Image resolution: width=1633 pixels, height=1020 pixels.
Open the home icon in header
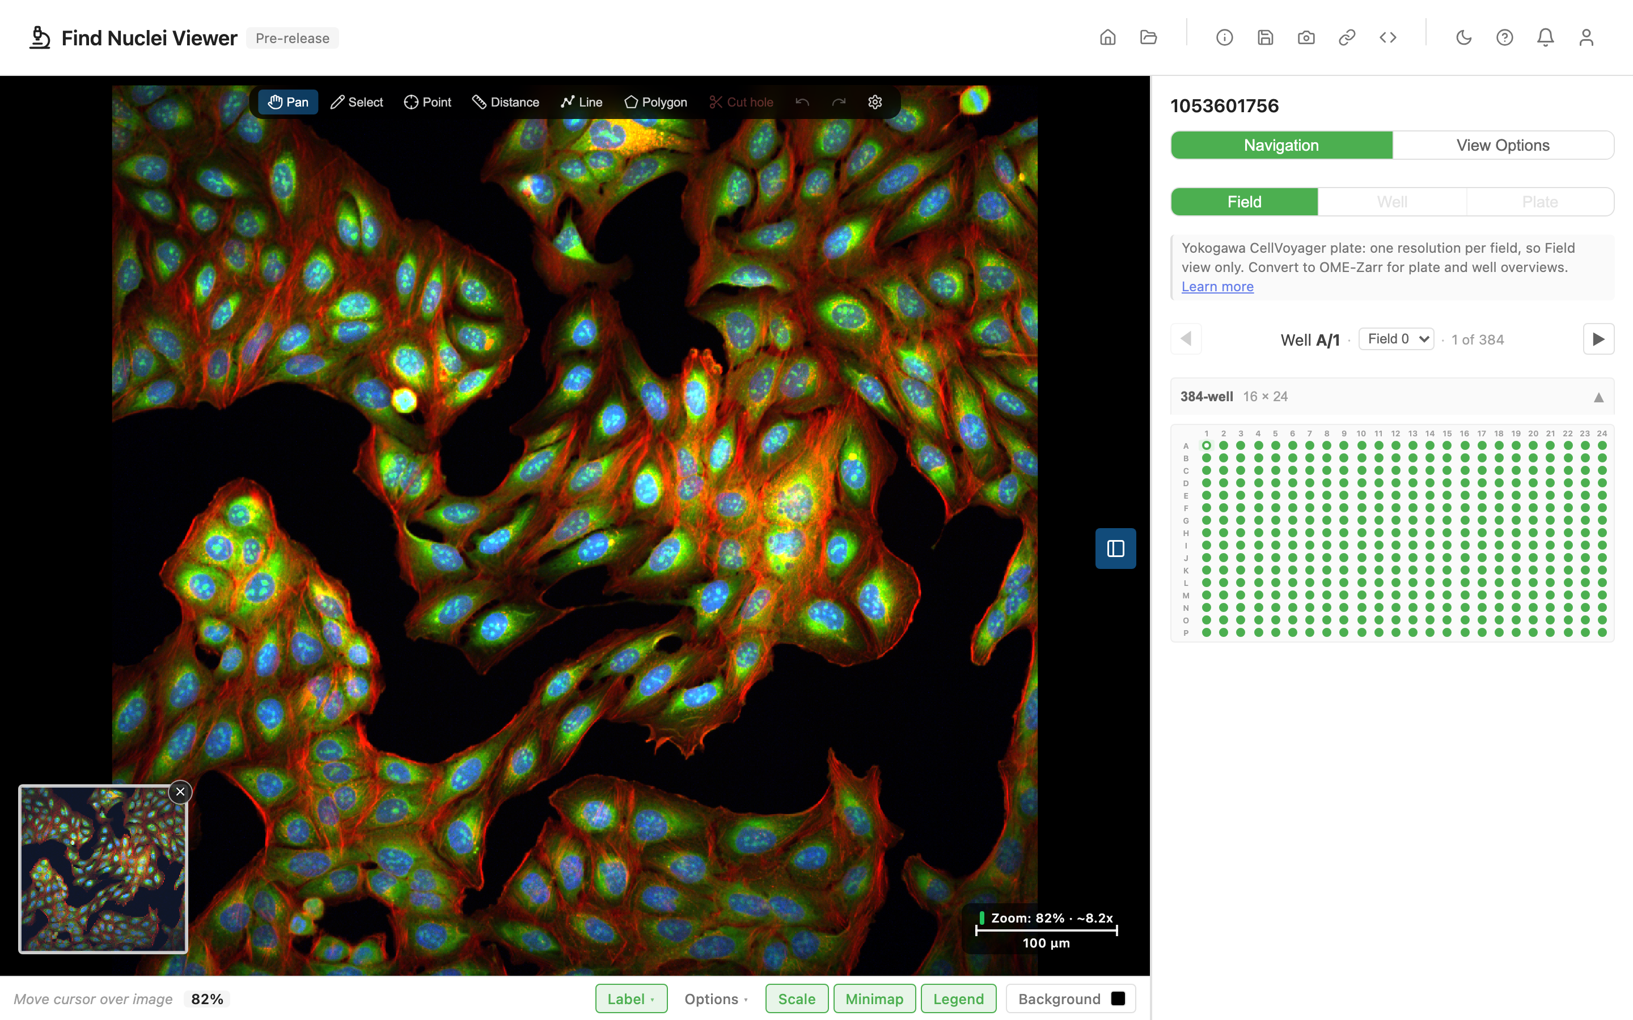pyautogui.click(x=1107, y=38)
